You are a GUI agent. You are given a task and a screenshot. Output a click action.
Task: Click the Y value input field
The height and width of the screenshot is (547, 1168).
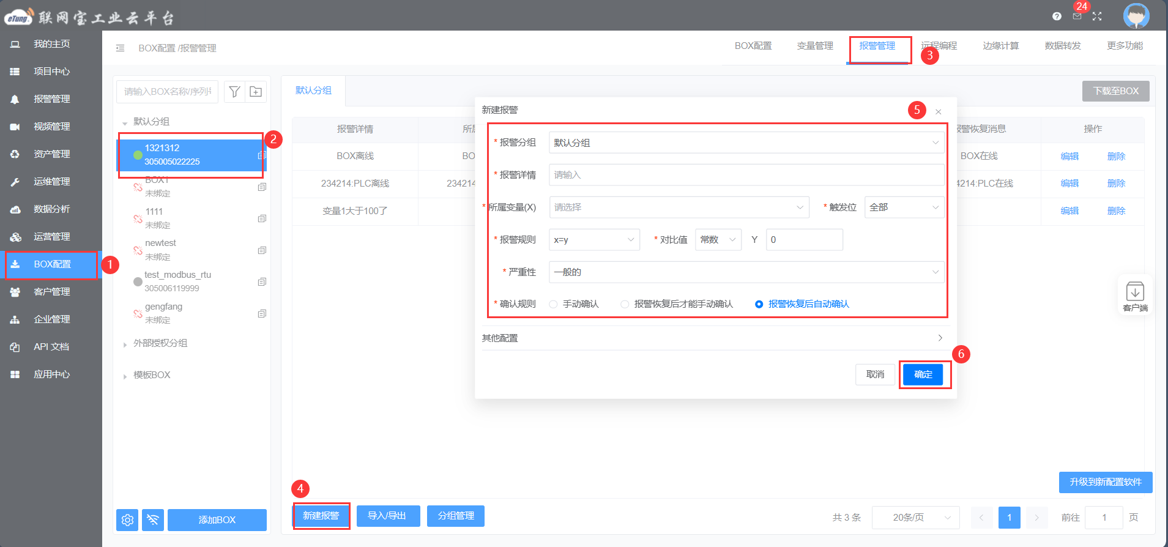[805, 240]
